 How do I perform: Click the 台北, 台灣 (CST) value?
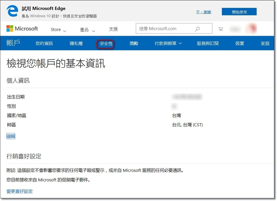(x=187, y=125)
